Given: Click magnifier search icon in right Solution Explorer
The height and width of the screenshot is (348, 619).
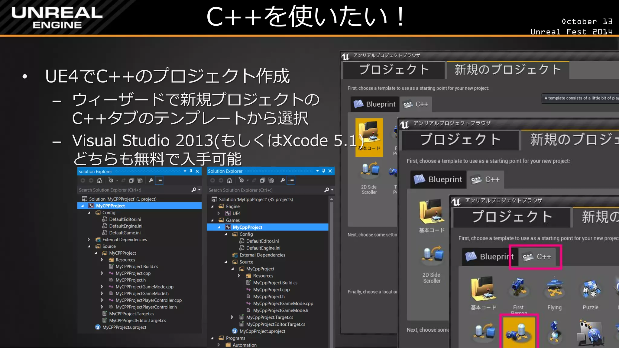Looking at the screenshot, I should tap(327, 190).
